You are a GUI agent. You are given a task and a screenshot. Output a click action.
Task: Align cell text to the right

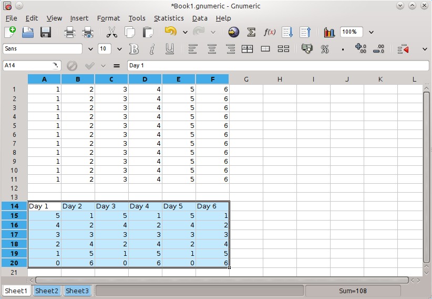pyautogui.click(x=230, y=49)
